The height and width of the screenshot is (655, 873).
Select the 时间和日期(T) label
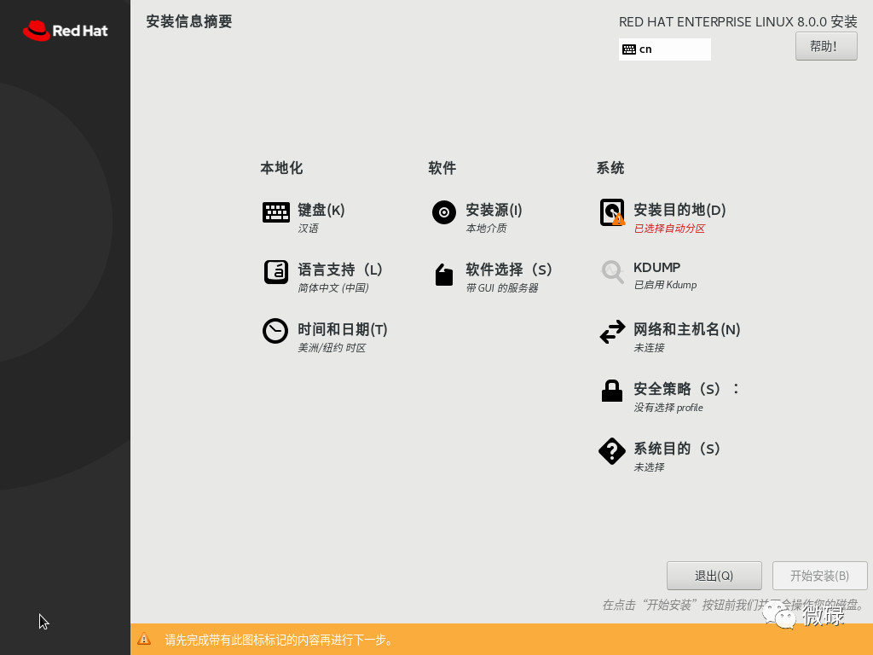[x=342, y=329]
